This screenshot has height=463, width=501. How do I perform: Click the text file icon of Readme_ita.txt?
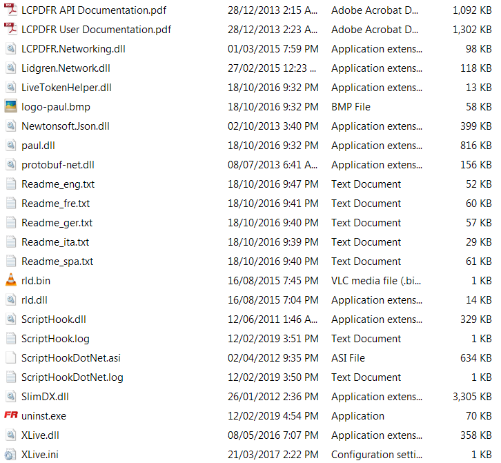click(x=10, y=242)
